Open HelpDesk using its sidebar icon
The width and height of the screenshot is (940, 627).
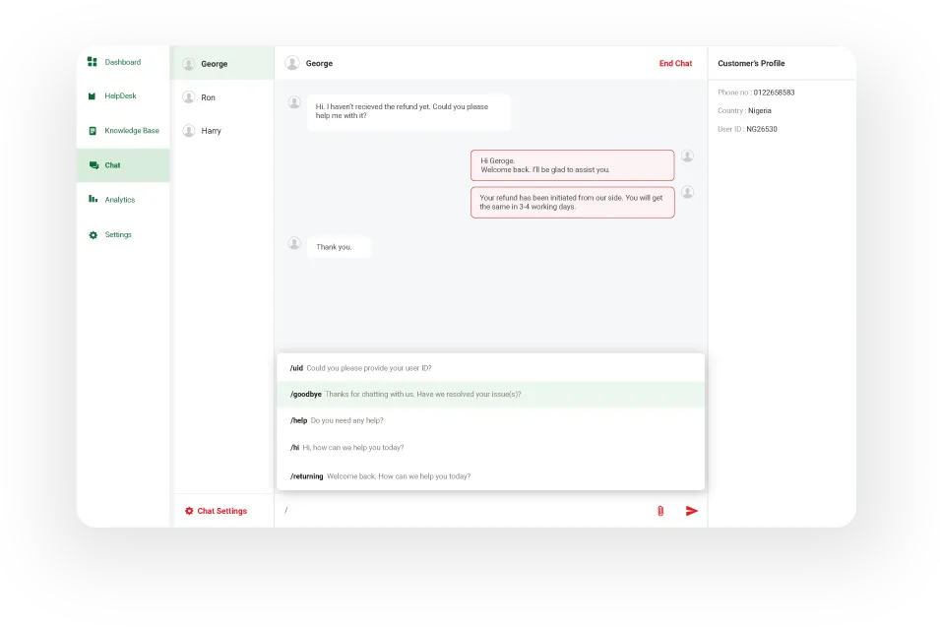click(x=94, y=95)
